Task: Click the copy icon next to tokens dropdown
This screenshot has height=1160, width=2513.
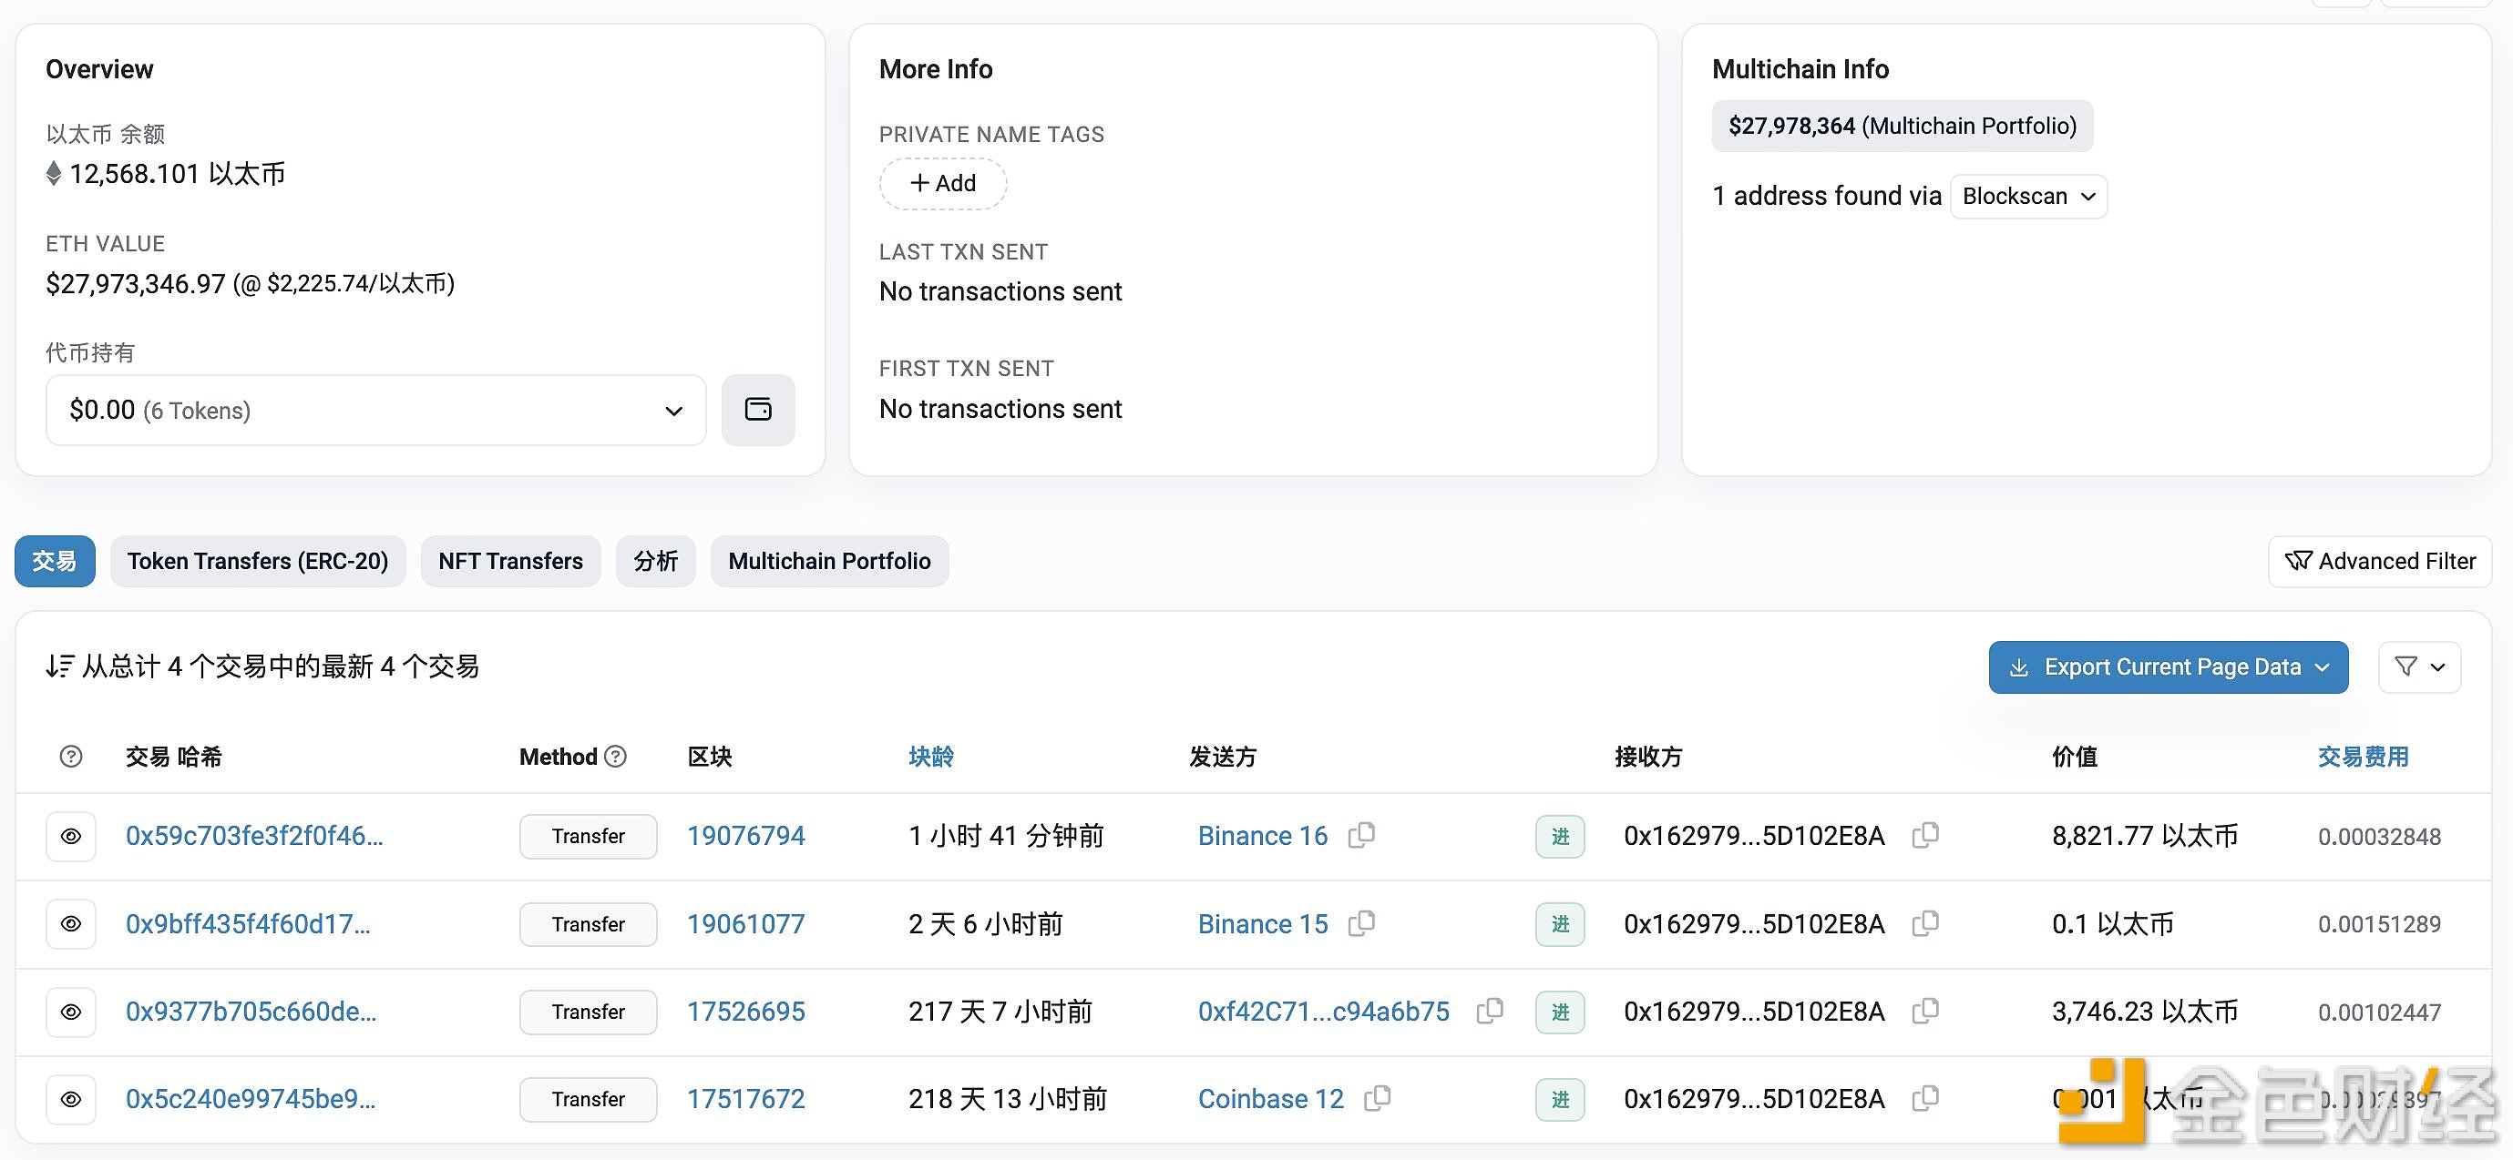Action: (760, 409)
